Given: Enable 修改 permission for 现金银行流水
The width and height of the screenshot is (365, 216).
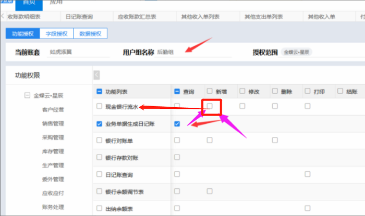Looking at the screenshot, I should pos(242,106).
